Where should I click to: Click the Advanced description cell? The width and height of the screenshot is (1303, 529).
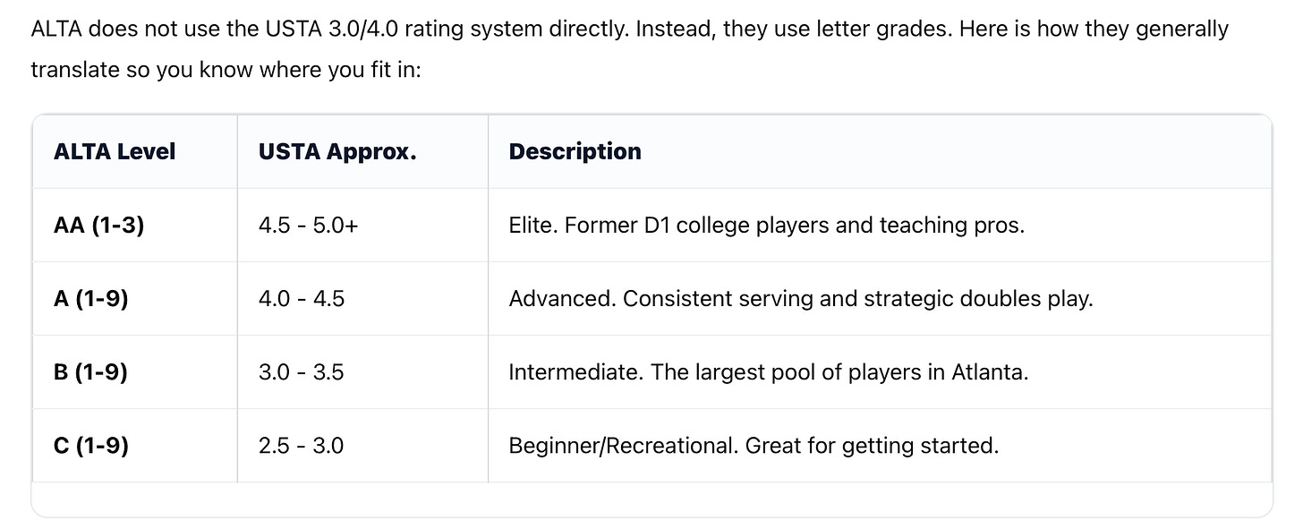tap(880, 298)
